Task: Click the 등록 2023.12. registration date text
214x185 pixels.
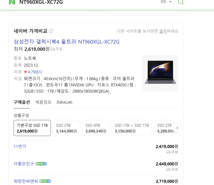Action: point(26,65)
